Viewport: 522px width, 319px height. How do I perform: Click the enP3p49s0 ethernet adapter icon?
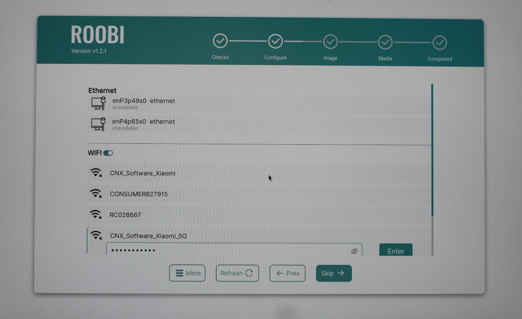(x=98, y=103)
